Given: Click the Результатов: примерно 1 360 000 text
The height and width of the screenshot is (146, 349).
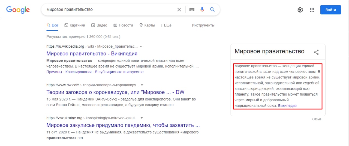Looking at the screenshot, I should (83, 36).
